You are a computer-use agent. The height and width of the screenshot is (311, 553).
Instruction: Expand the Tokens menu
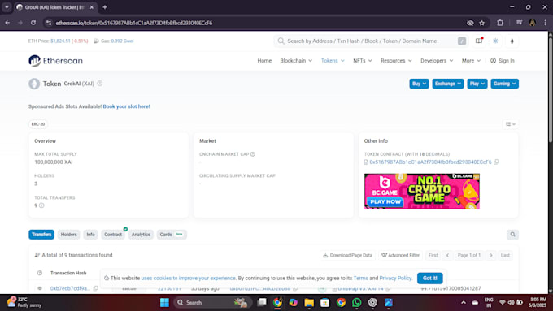pos(333,61)
